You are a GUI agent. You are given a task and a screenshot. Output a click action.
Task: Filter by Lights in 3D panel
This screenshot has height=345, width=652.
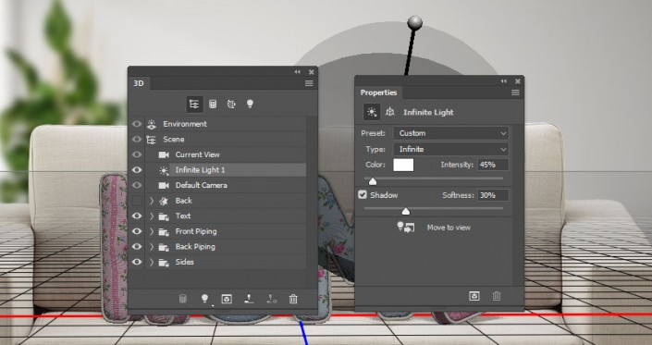coord(250,104)
